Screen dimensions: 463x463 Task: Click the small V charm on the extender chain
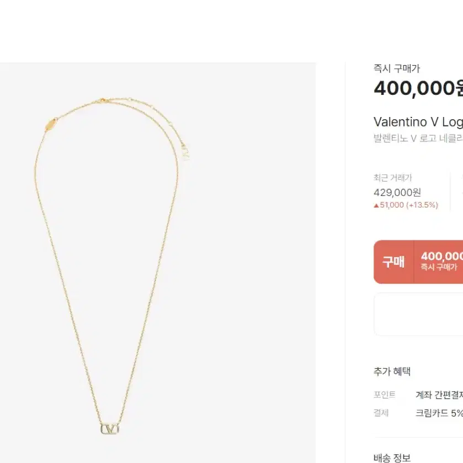pyautogui.click(x=185, y=152)
